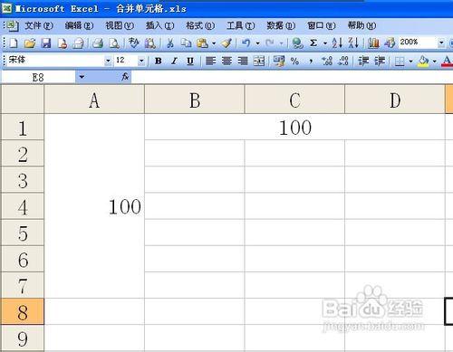Toggle Bold formatting
The width and height of the screenshot is (453, 352).
[x=158, y=61]
